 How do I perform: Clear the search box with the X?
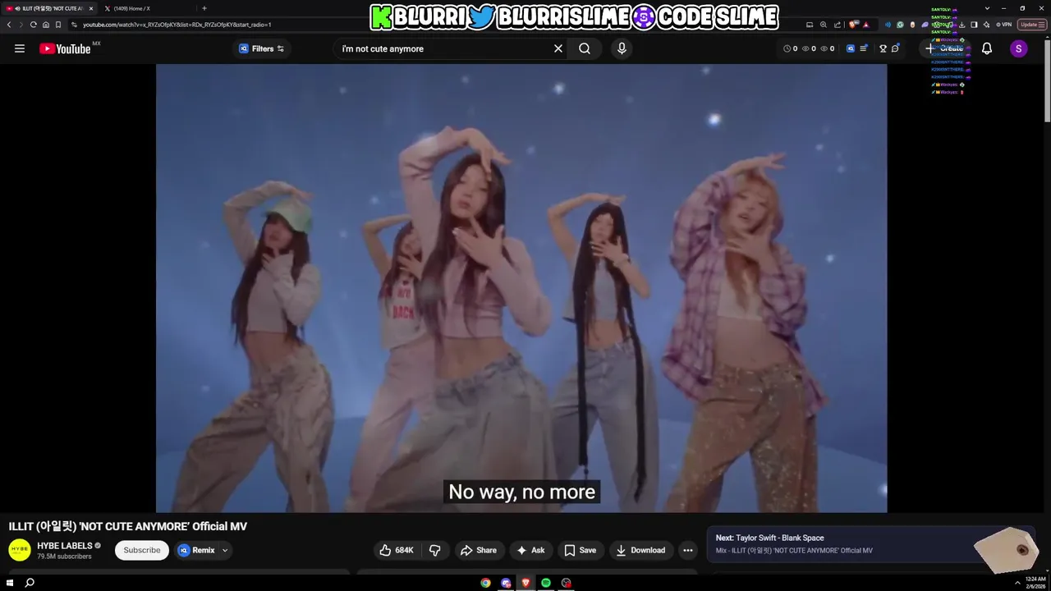point(558,48)
